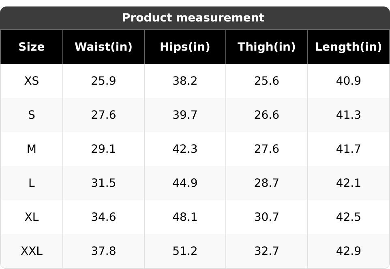Click the Product measurement title
The width and height of the screenshot is (390, 269).
click(x=193, y=18)
